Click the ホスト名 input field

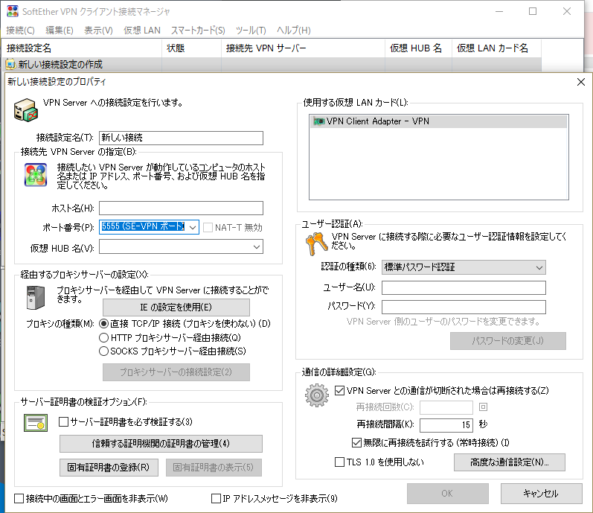coord(181,208)
